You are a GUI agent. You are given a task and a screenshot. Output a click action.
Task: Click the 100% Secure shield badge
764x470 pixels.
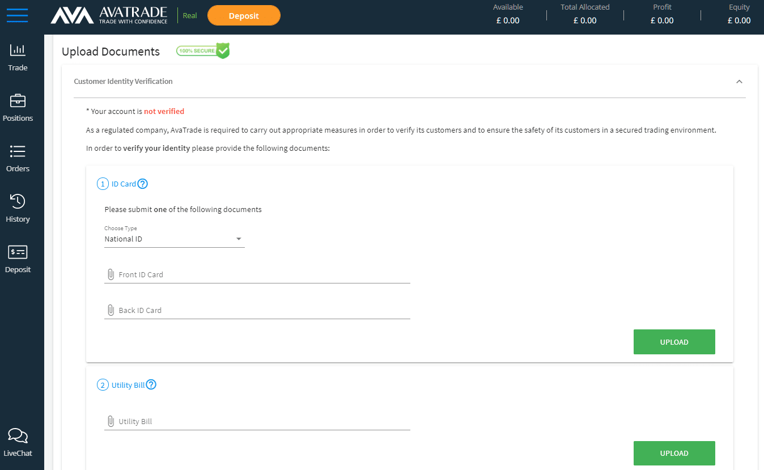(202, 51)
